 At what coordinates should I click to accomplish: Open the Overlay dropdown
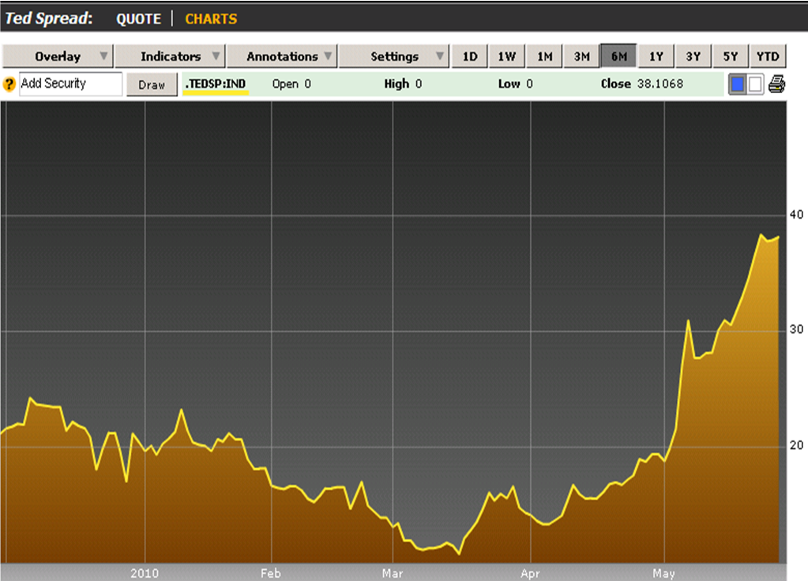click(58, 56)
